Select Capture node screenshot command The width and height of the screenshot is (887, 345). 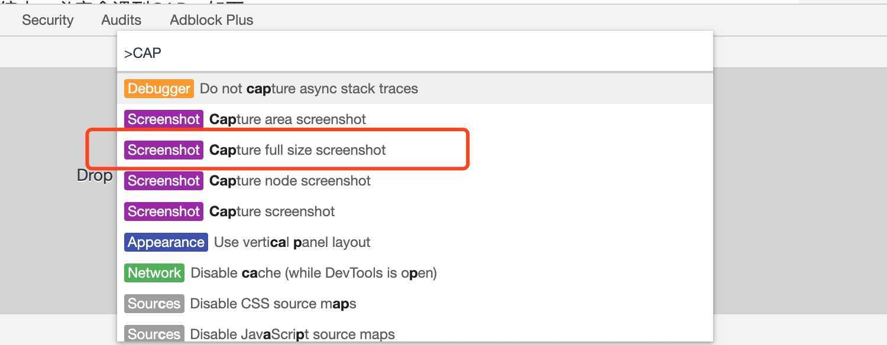[x=290, y=181]
